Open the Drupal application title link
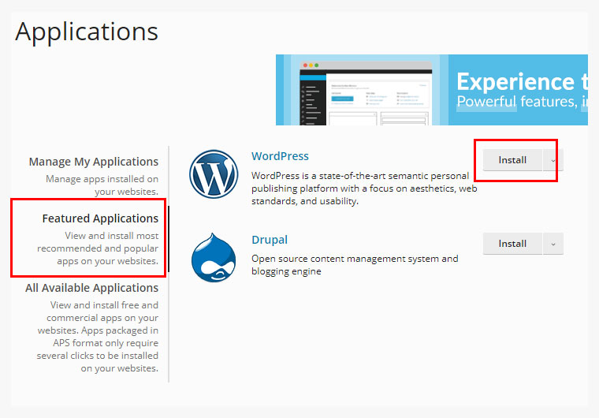Viewport: 599px width, 418px height. point(270,240)
